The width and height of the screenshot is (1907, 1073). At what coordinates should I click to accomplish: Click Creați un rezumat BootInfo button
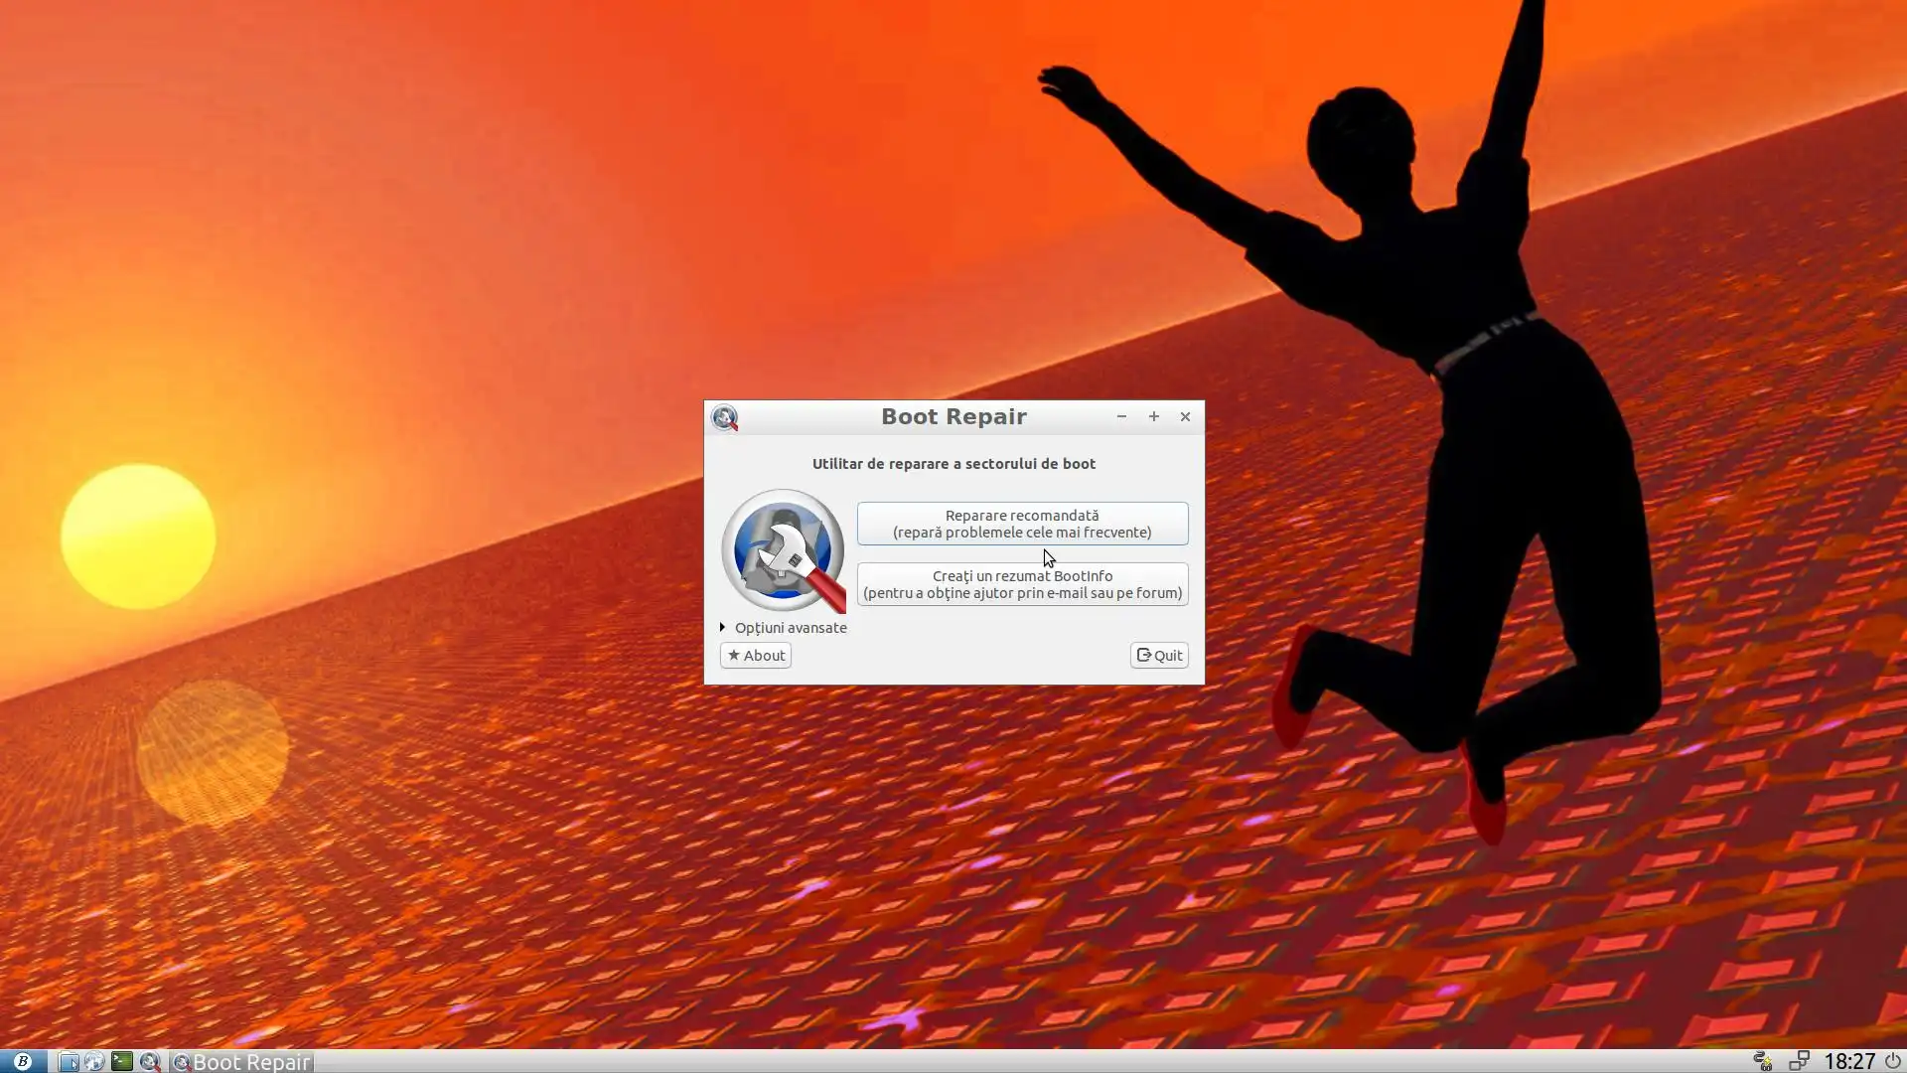[x=1022, y=584]
